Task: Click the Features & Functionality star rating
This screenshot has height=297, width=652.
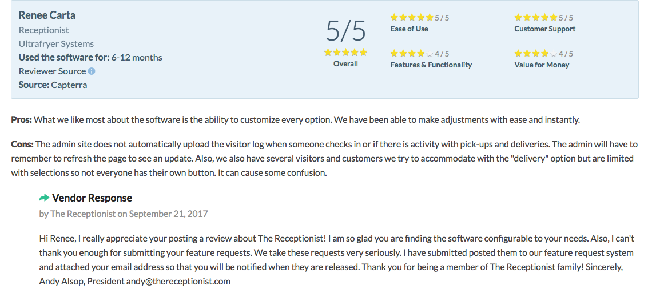Action: point(412,54)
